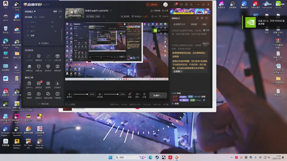Open the 房管助手 tool

point(39,95)
